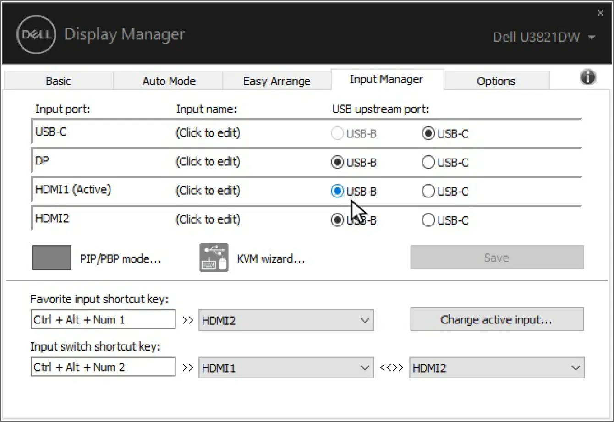614x422 pixels.
Task: Click the gray PIP/PBP mode preview square
Action: [51, 257]
